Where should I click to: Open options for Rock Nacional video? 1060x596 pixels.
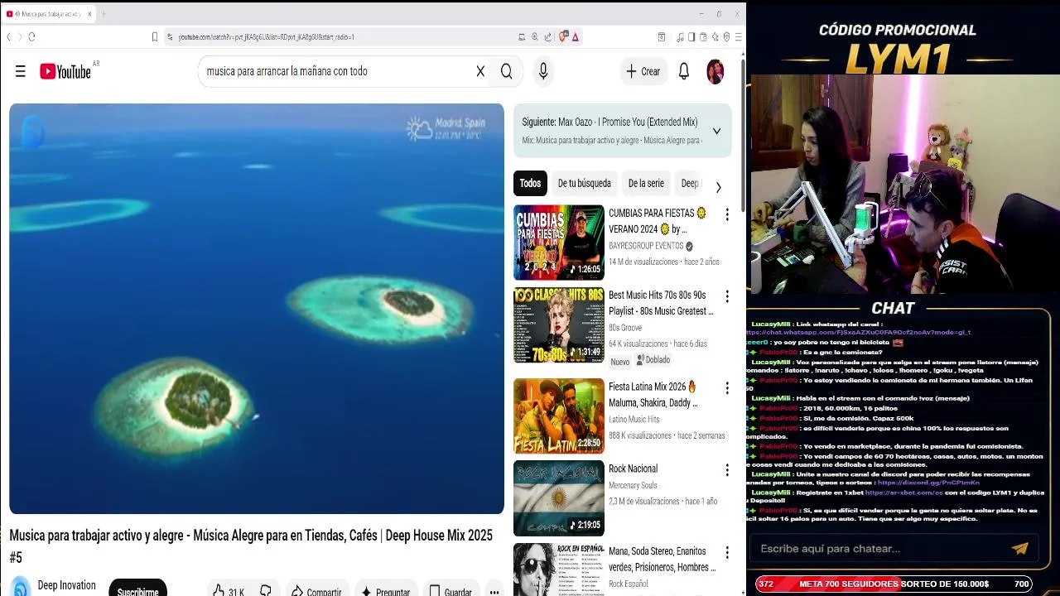pos(727,470)
